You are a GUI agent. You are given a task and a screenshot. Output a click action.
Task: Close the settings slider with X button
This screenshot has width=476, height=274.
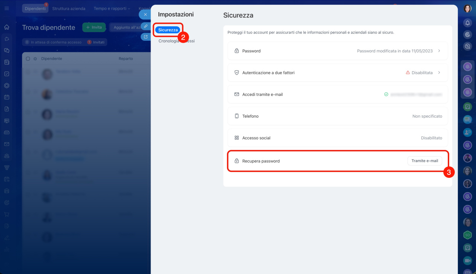(x=145, y=14)
